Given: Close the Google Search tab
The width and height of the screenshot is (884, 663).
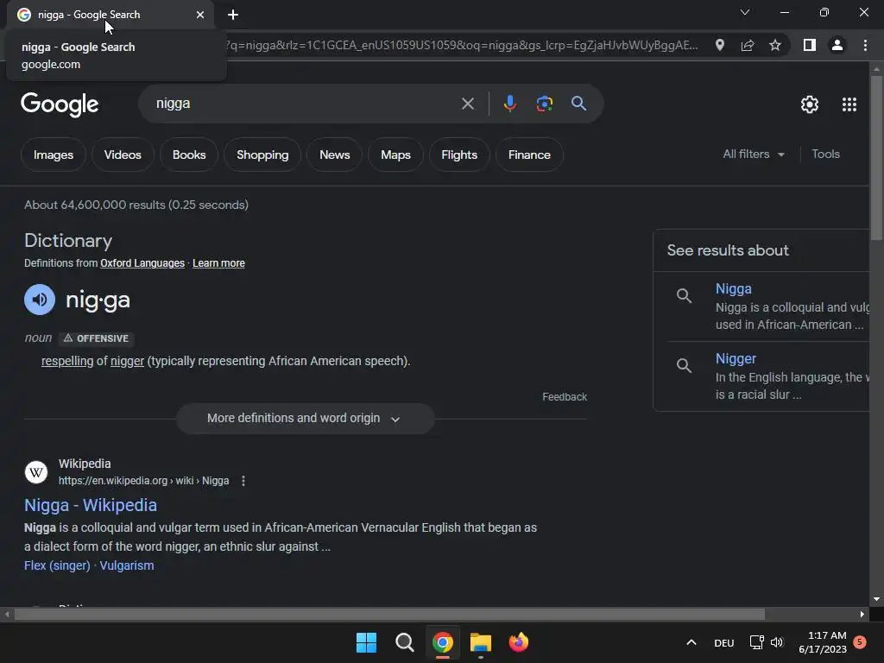Looking at the screenshot, I should coord(200,15).
